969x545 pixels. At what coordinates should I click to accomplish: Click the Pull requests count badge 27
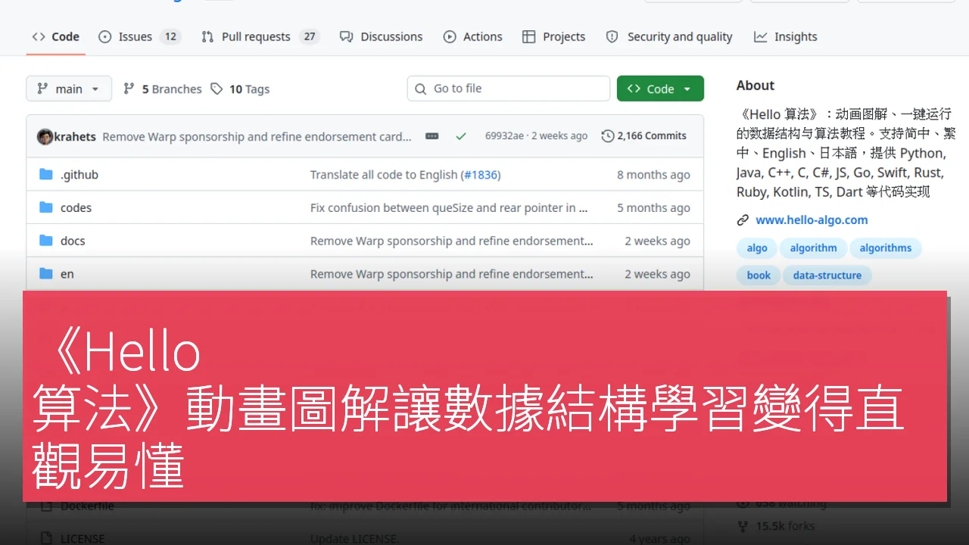(x=309, y=36)
